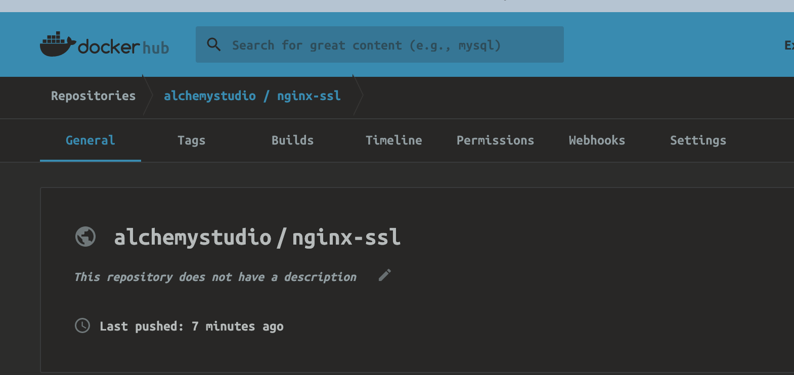Go to the Webhooks tab
The width and height of the screenshot is (794, 375).
coord(597,140)
